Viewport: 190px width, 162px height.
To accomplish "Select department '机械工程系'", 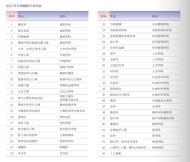I will tap(67, 67).
